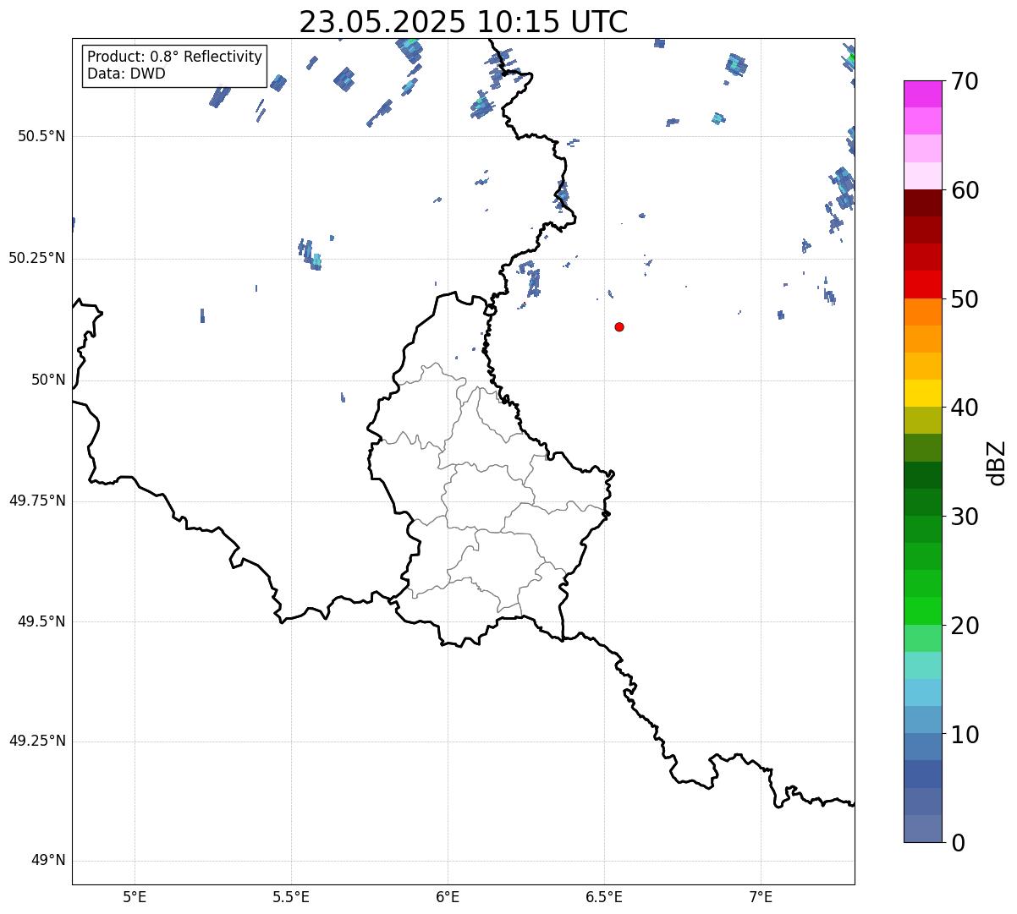Click the magenta top colorbar segment
Viewport: 1017px width, 914px height.
coord(922,94)
